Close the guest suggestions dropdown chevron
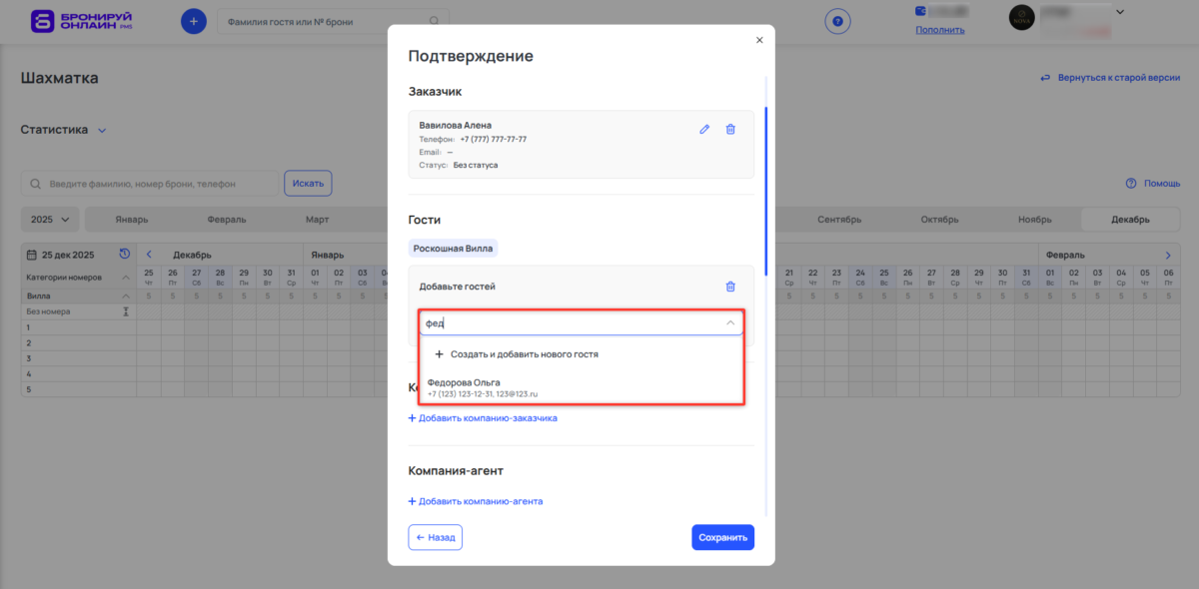 731,321
